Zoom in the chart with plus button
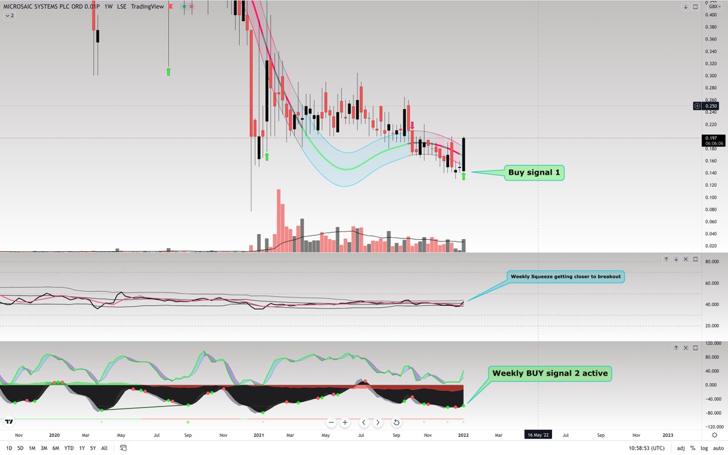This screenshot has width=728, height=455. coord(345,422)
